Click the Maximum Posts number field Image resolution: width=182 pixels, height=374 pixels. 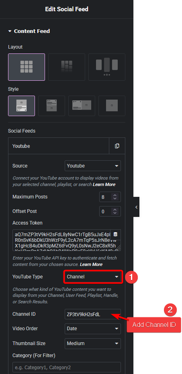[110, 197]
